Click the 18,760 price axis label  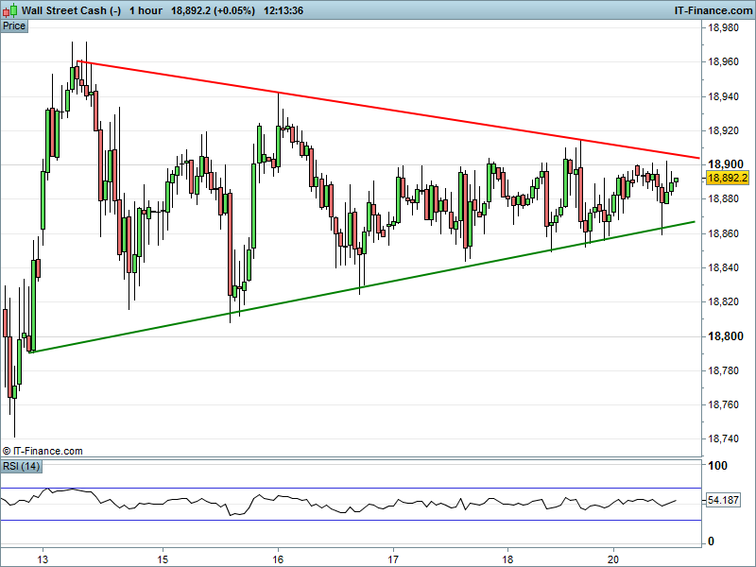tap(723, 404)
